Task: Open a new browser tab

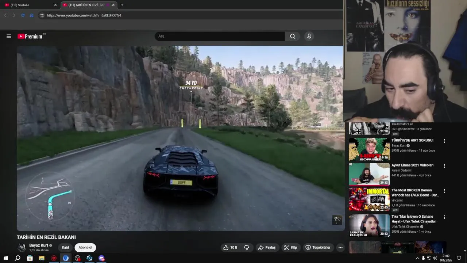Action: (x=122, y=5)
